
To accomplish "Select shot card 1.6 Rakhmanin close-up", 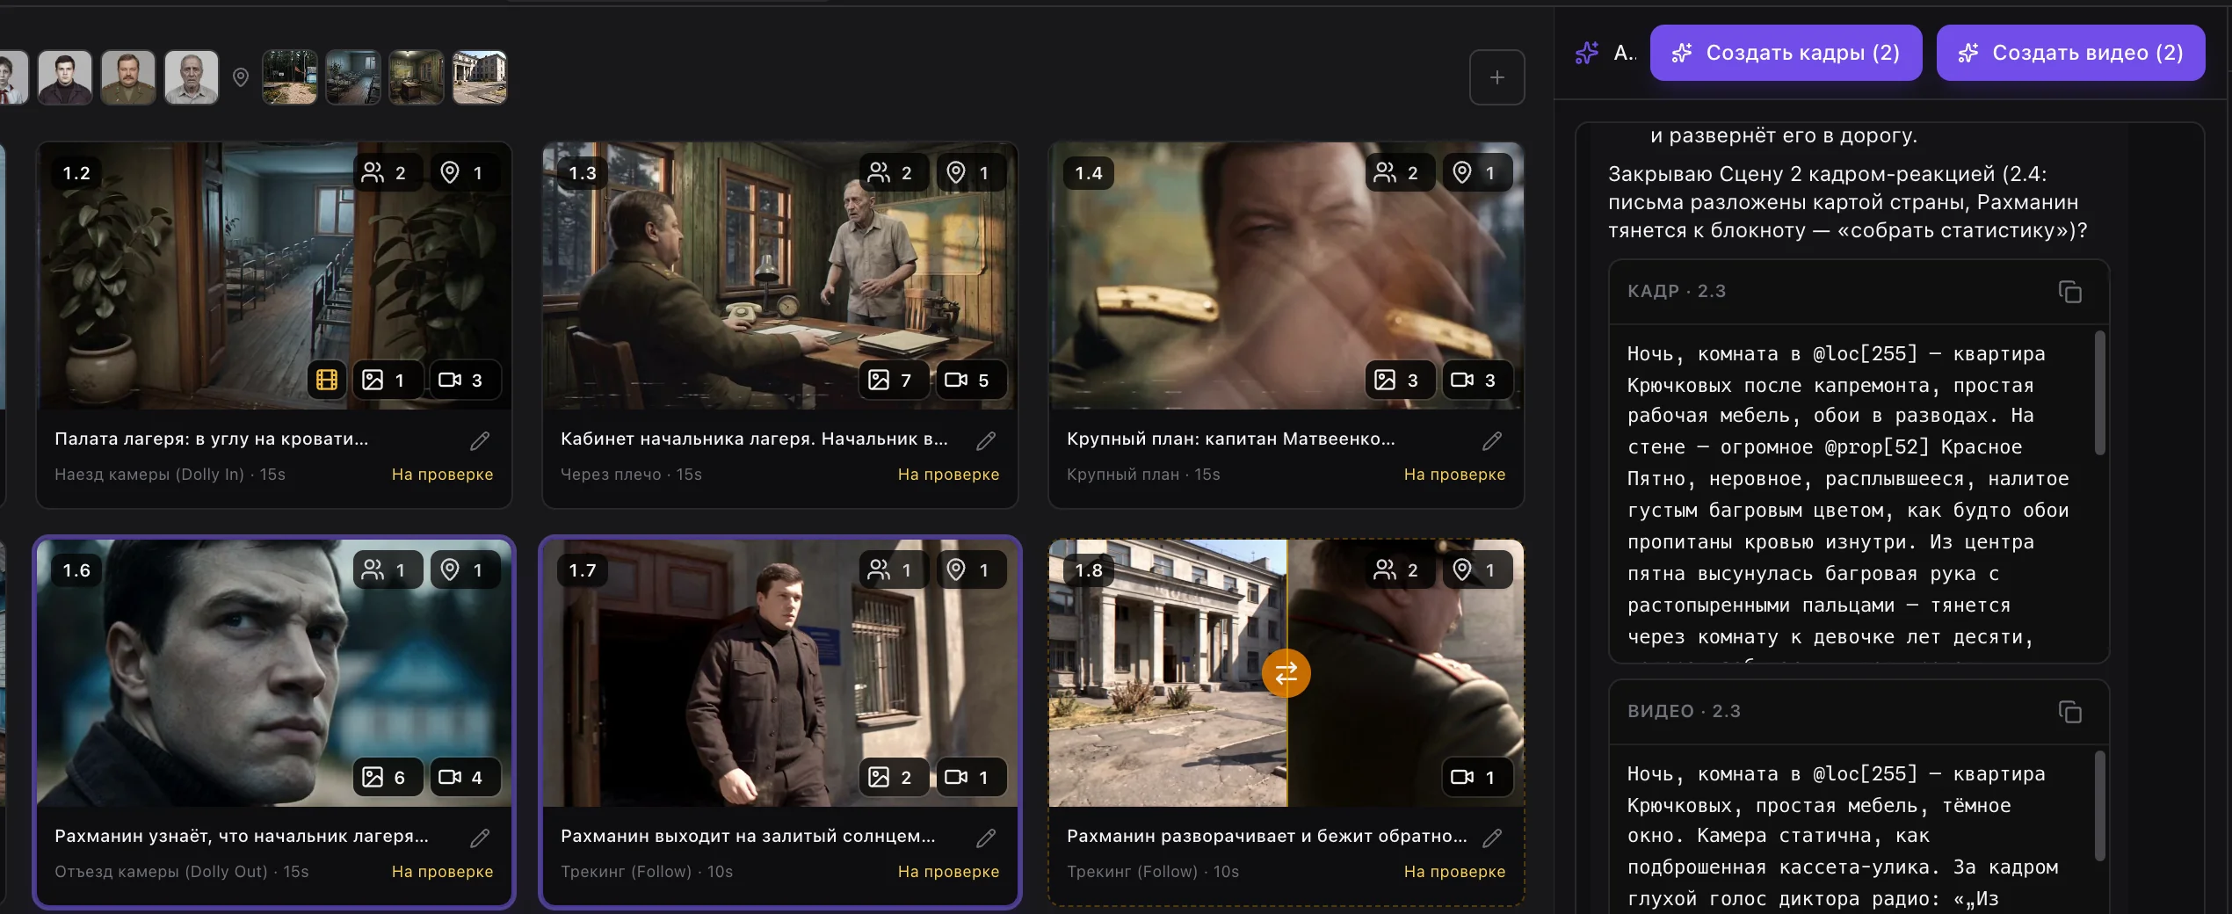I will [x=274, y=722].
